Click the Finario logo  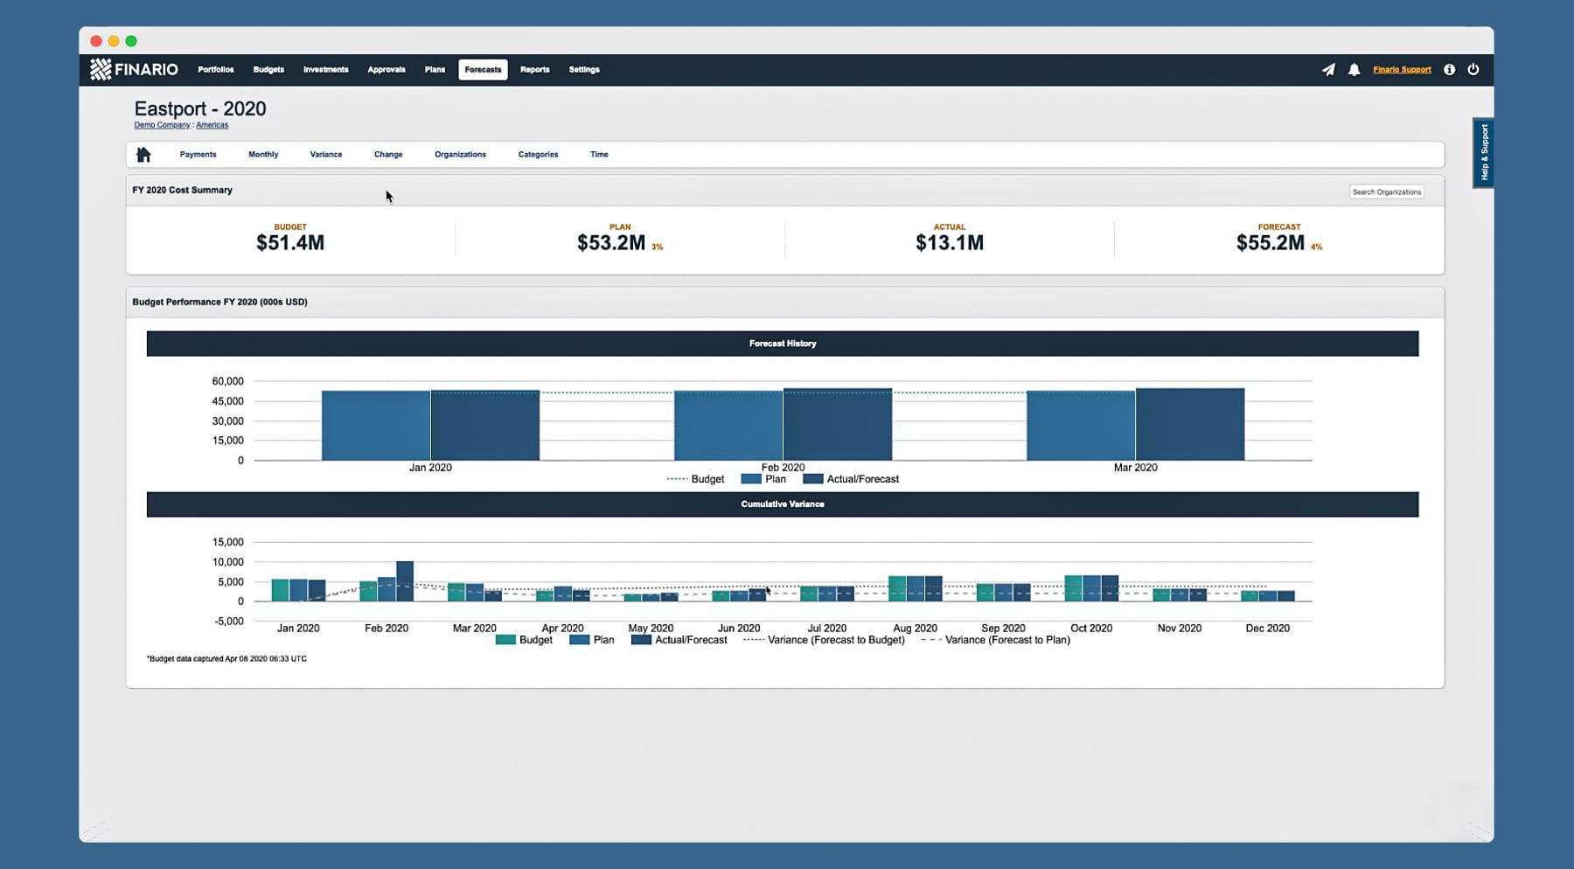[134, 69]
